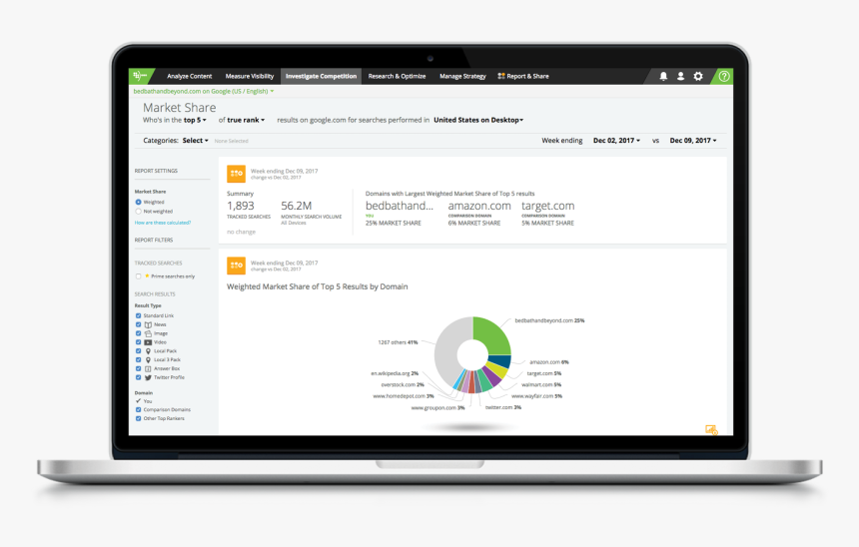Open the Analyze Content menu

(x=189, y=76)
